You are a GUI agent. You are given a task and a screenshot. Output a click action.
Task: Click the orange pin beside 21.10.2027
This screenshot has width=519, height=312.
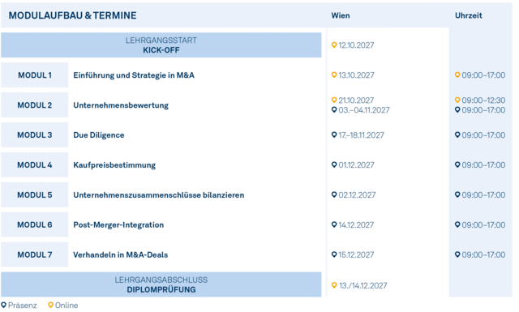click(334, 100)
